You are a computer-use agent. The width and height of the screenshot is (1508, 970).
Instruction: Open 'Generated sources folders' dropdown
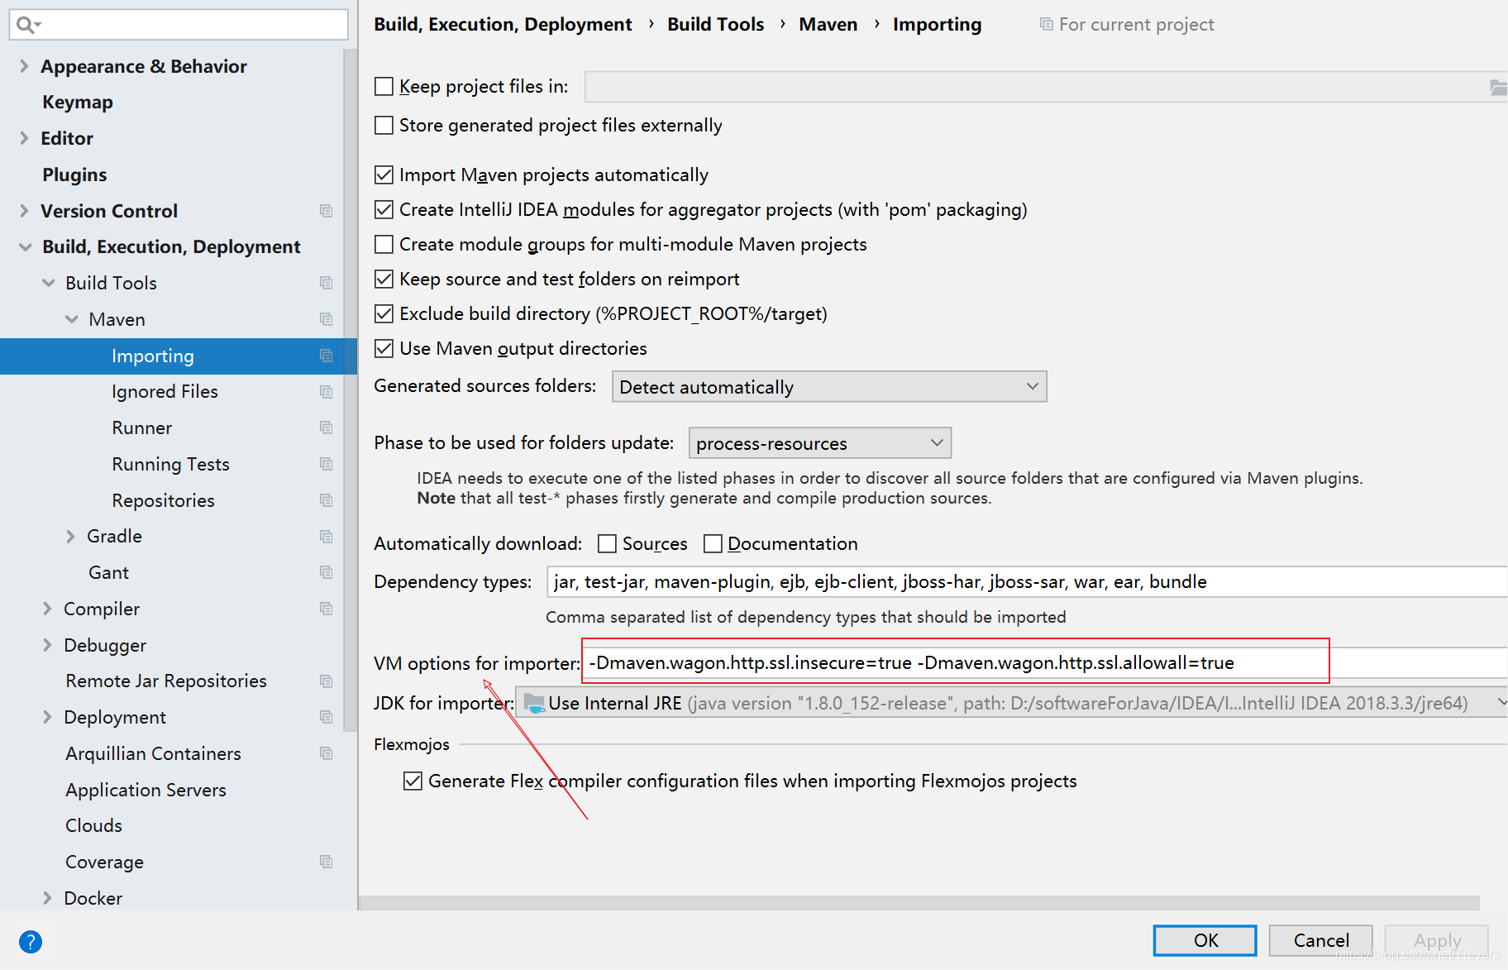(x=829, y=387)
